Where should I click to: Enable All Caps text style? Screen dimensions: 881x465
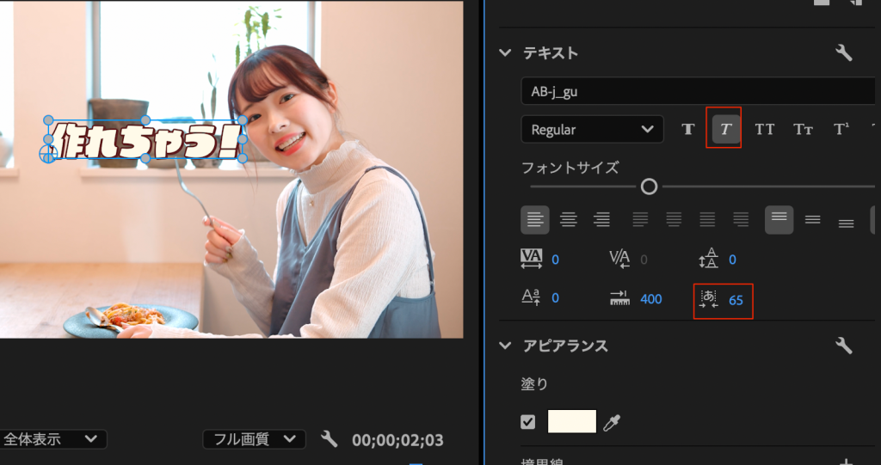[x=764, y=130]
